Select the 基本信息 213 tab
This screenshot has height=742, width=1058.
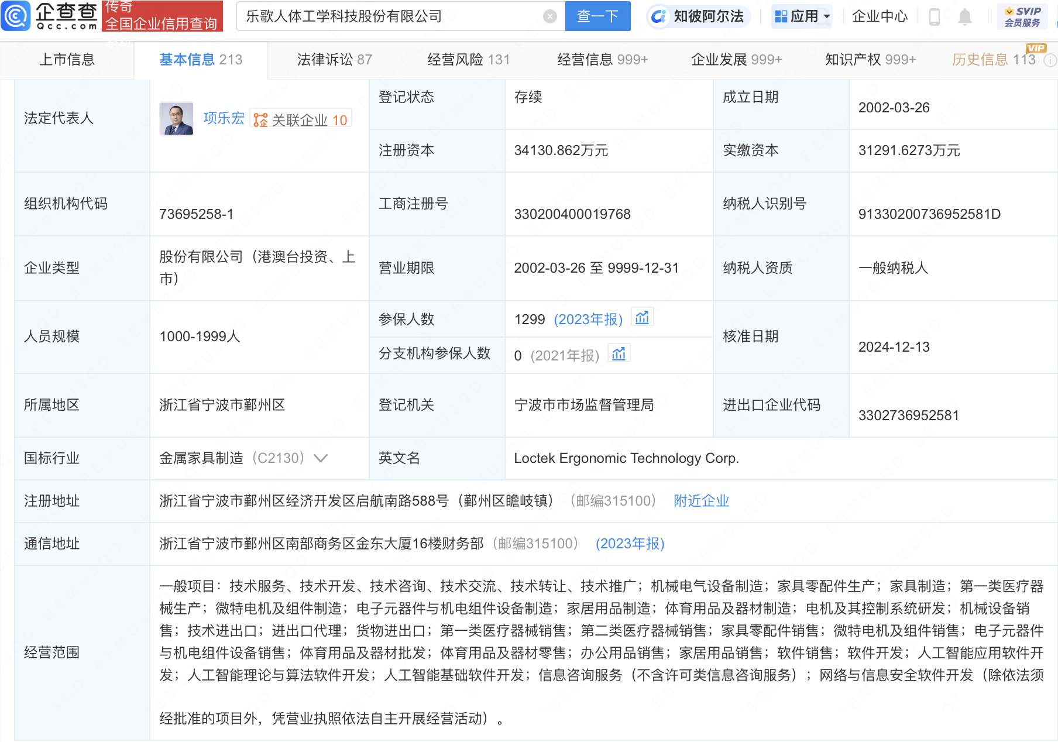[201, 60]
